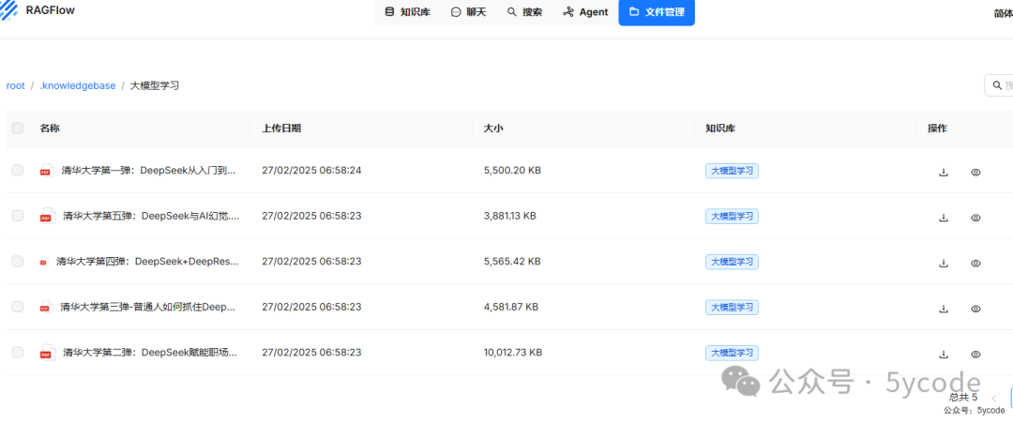Open file 清华大学第二弹: DeepSeek赋能职场
Screen dimensions: 1013x423
point(150,352)
